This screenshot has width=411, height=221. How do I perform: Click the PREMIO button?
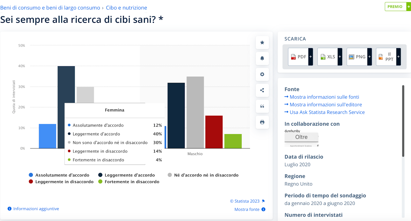[398, 7]
